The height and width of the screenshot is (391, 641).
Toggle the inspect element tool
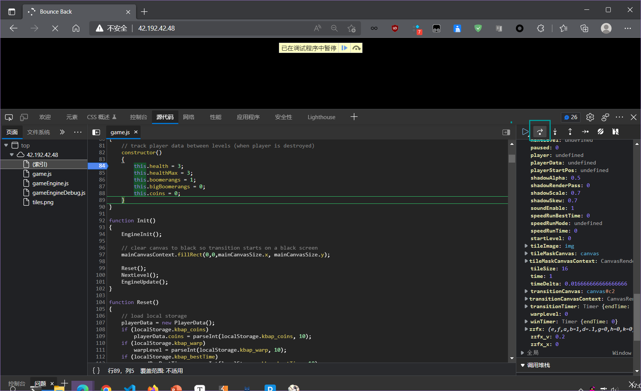pyautogui.click(x=9, y=117)
